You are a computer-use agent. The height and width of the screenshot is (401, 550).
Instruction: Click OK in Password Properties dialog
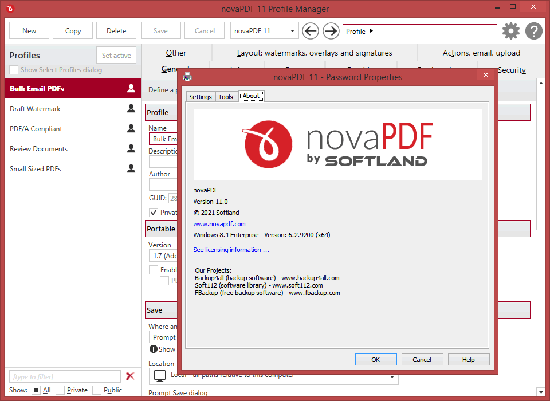(376, 360)
